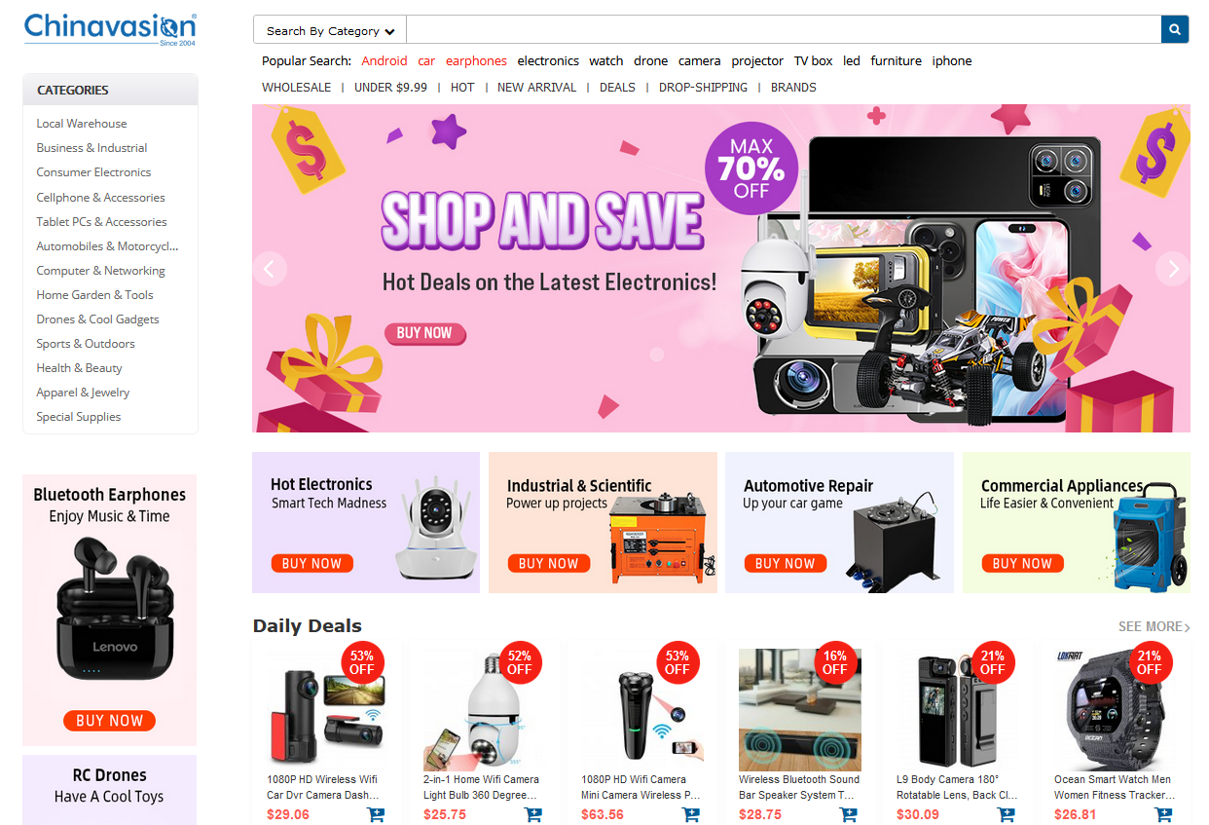Add the $25.75 light bulb camera to cart
This screenshot has height=825, width=1209.
coord(533,814)
